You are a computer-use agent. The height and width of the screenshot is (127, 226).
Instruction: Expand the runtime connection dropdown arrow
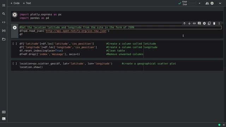[x=200, y=3]
